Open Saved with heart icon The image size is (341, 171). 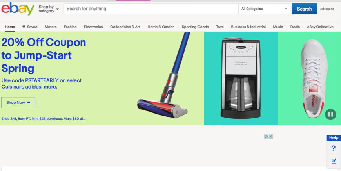point(30,27)
